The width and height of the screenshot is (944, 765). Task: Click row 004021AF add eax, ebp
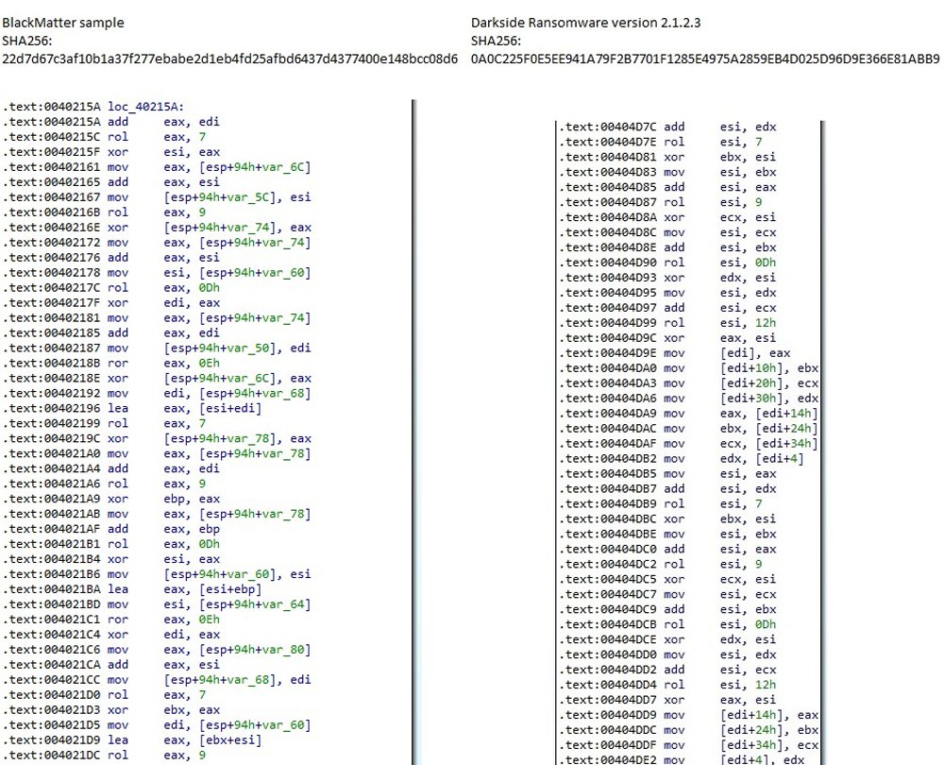111,528
